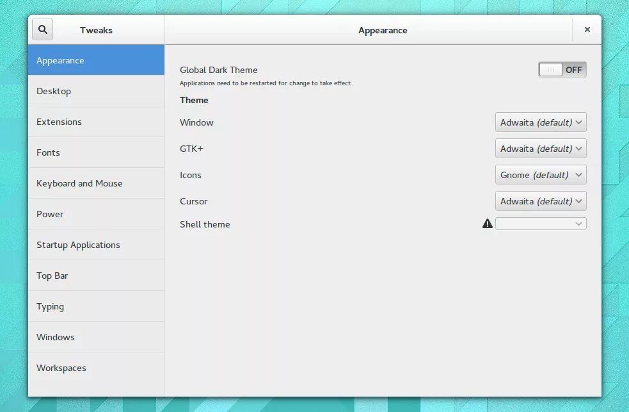Click the search icon in Tweaks header

click(x=42, y=29)
